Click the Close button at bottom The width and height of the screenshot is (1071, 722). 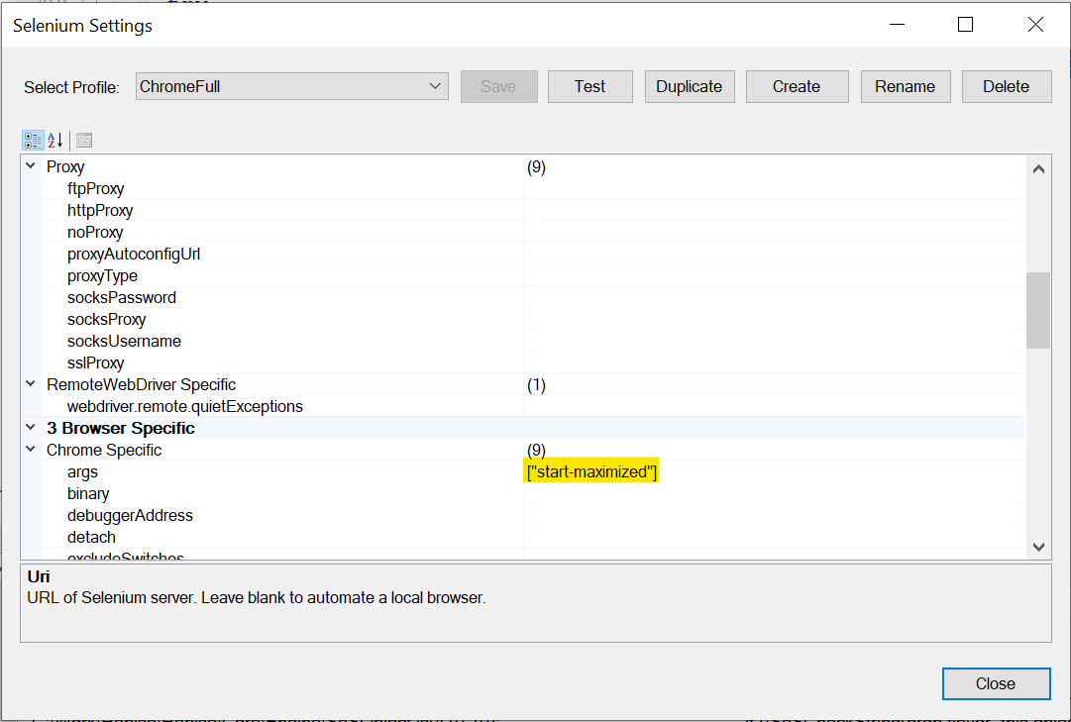pos(995,683)
